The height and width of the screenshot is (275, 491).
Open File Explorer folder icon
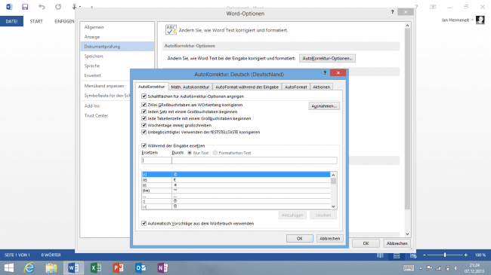pos(51,267)
